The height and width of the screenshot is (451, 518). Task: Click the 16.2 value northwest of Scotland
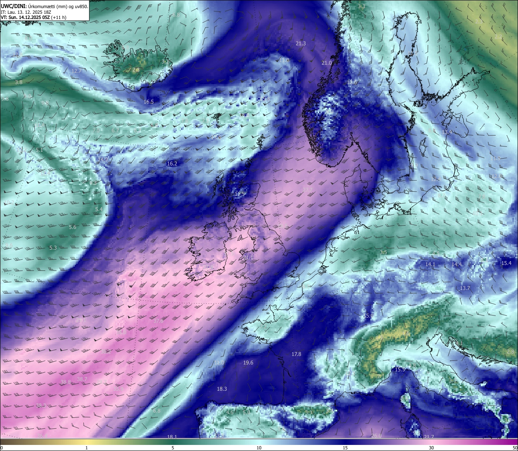(x=172, y=164)
